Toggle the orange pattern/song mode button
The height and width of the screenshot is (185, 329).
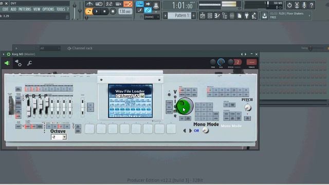pos(88,11)
